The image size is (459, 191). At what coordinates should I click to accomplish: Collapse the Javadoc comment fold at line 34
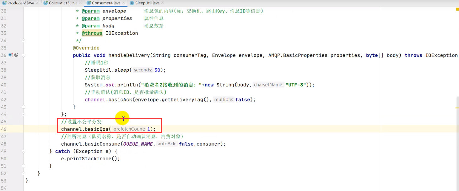(x=24, y=40)
